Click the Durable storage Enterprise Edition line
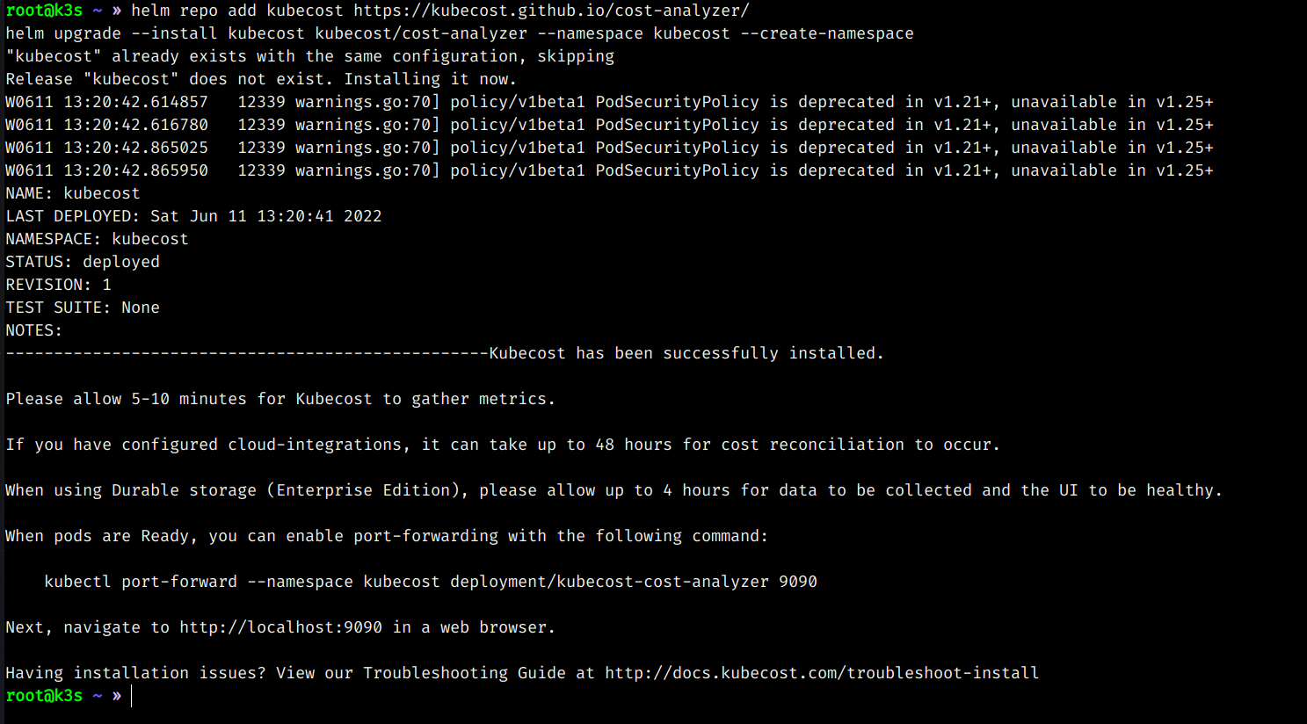 [614, 490]
